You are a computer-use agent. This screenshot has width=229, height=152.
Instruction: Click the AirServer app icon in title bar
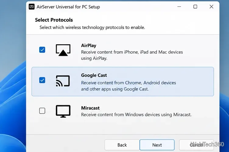[32, 7]
